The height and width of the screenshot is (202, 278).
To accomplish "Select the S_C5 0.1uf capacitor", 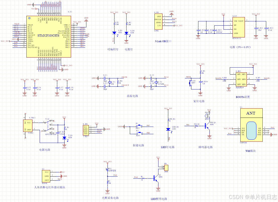I will point(24,88).
